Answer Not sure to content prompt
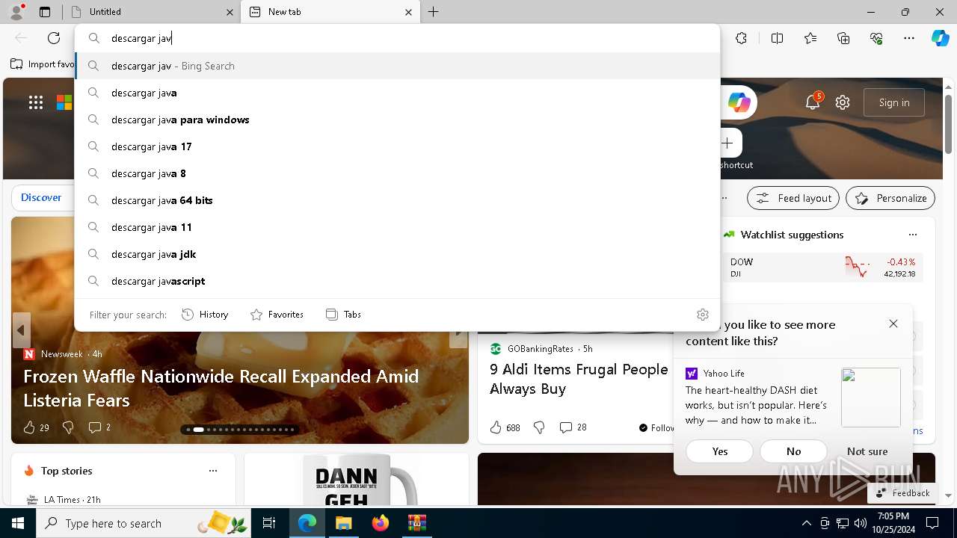 click(x=867, y=451)
